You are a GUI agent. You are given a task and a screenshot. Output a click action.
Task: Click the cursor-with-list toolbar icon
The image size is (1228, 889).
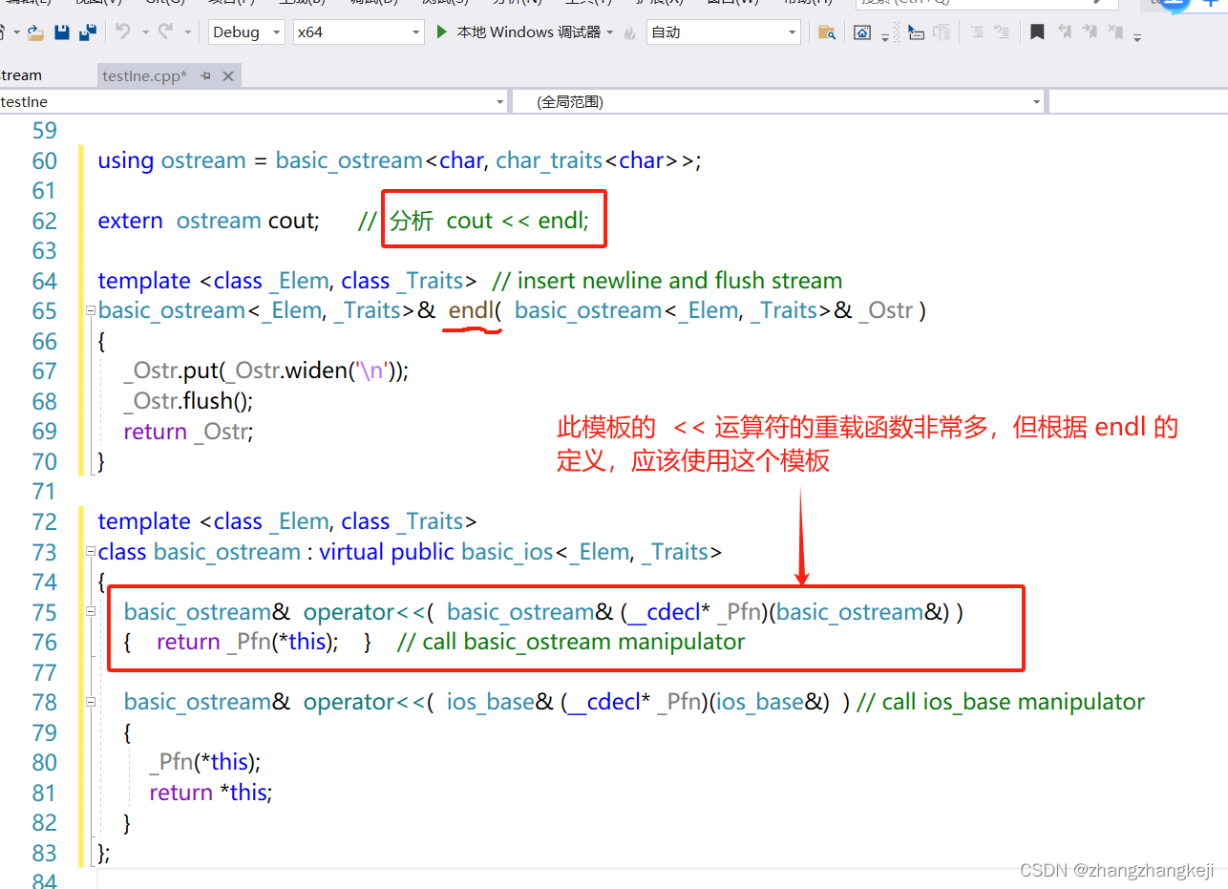pyautogui.click(x=916, y=32)
